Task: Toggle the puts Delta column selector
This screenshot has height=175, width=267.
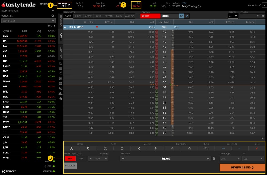Action: pyautogui.click(x=247, y=22)
